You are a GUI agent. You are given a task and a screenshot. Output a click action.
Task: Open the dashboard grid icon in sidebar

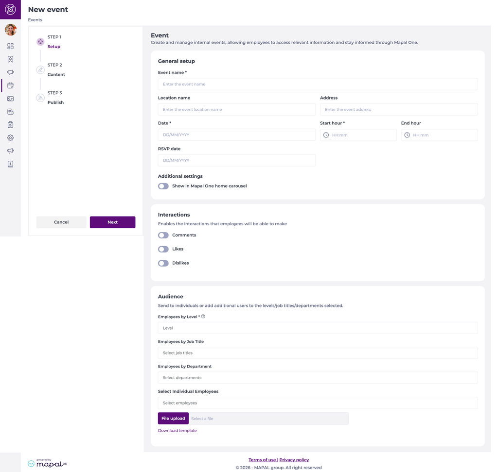coord(11,46)
